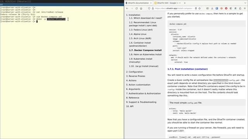Open 7. Authentication & Authorization
The image size is (248, 139).
[x=143, y=93]
